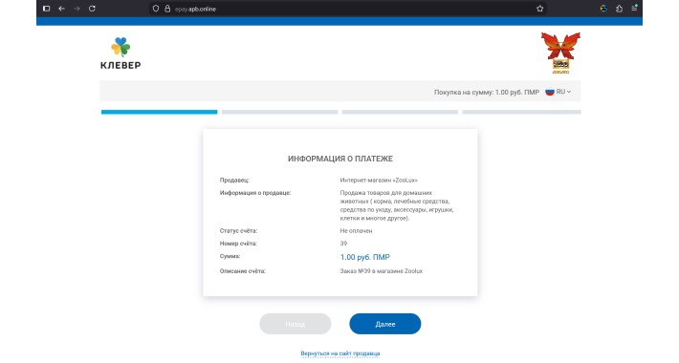Click the Далее button
Screen dimensions: 679x363
click(385, 324)
